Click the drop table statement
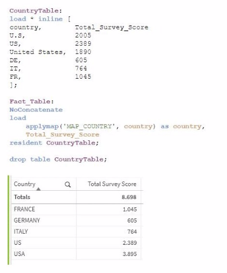The width and height of the screenshot is (227, 273). point(58,159)
